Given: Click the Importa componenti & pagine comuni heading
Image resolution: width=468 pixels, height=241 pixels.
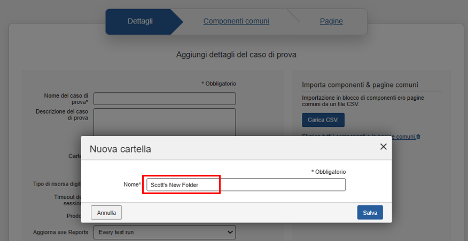Looking at the screenshot, I should pyautogui.click(x=360, y=85).
